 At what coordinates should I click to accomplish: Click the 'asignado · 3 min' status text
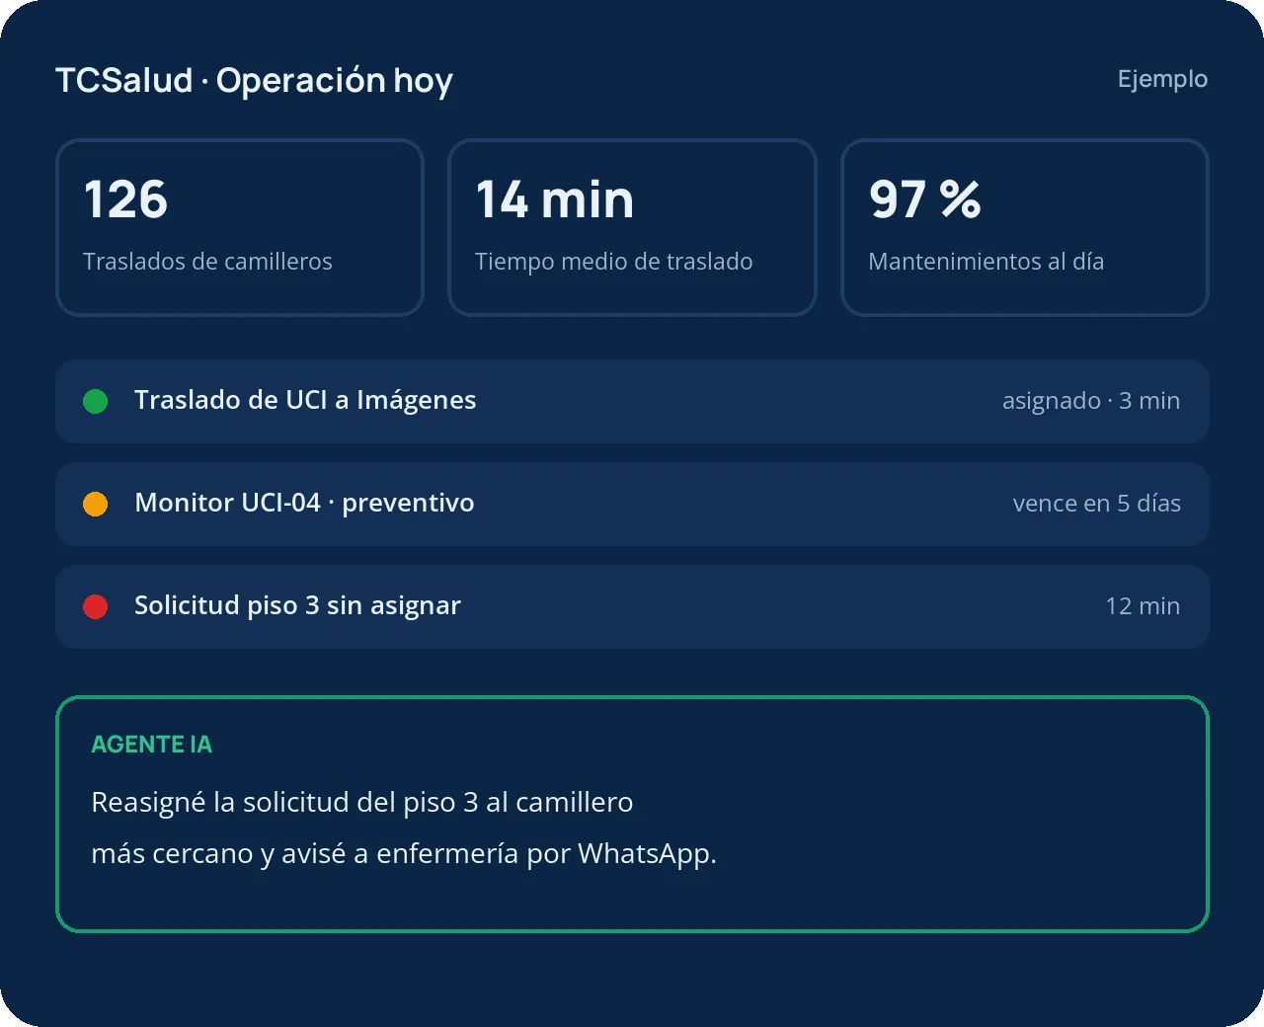[1091, 401]
